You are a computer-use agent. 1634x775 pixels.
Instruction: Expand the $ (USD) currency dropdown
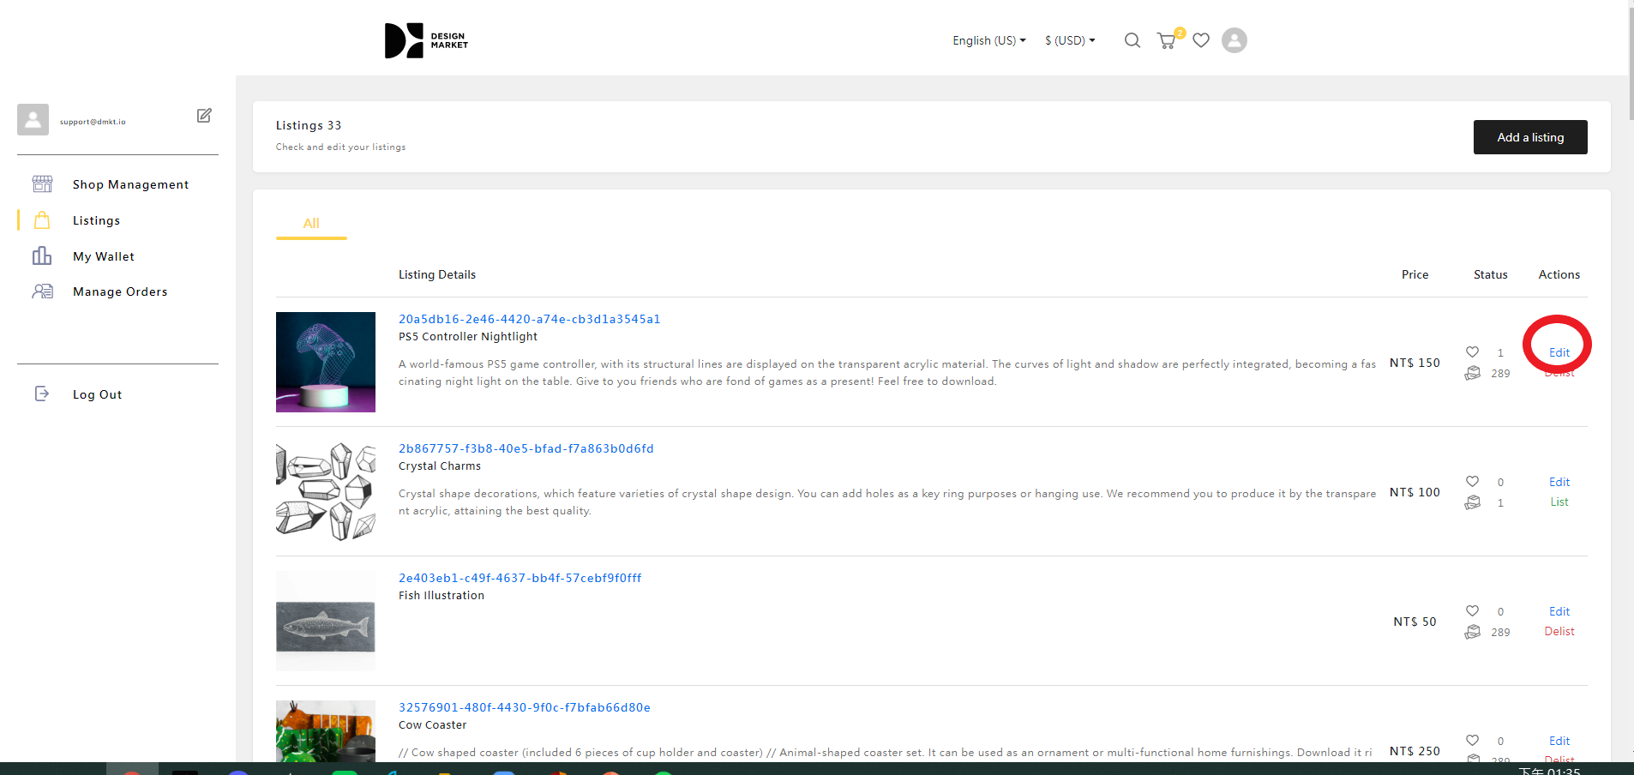coord(1069,40)
